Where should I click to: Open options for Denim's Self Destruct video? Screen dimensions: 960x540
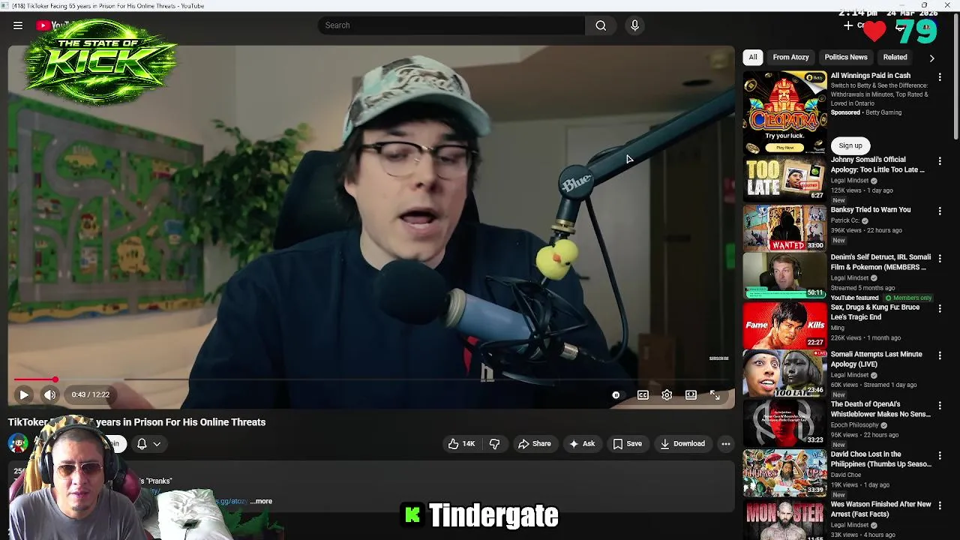(939, 259)
